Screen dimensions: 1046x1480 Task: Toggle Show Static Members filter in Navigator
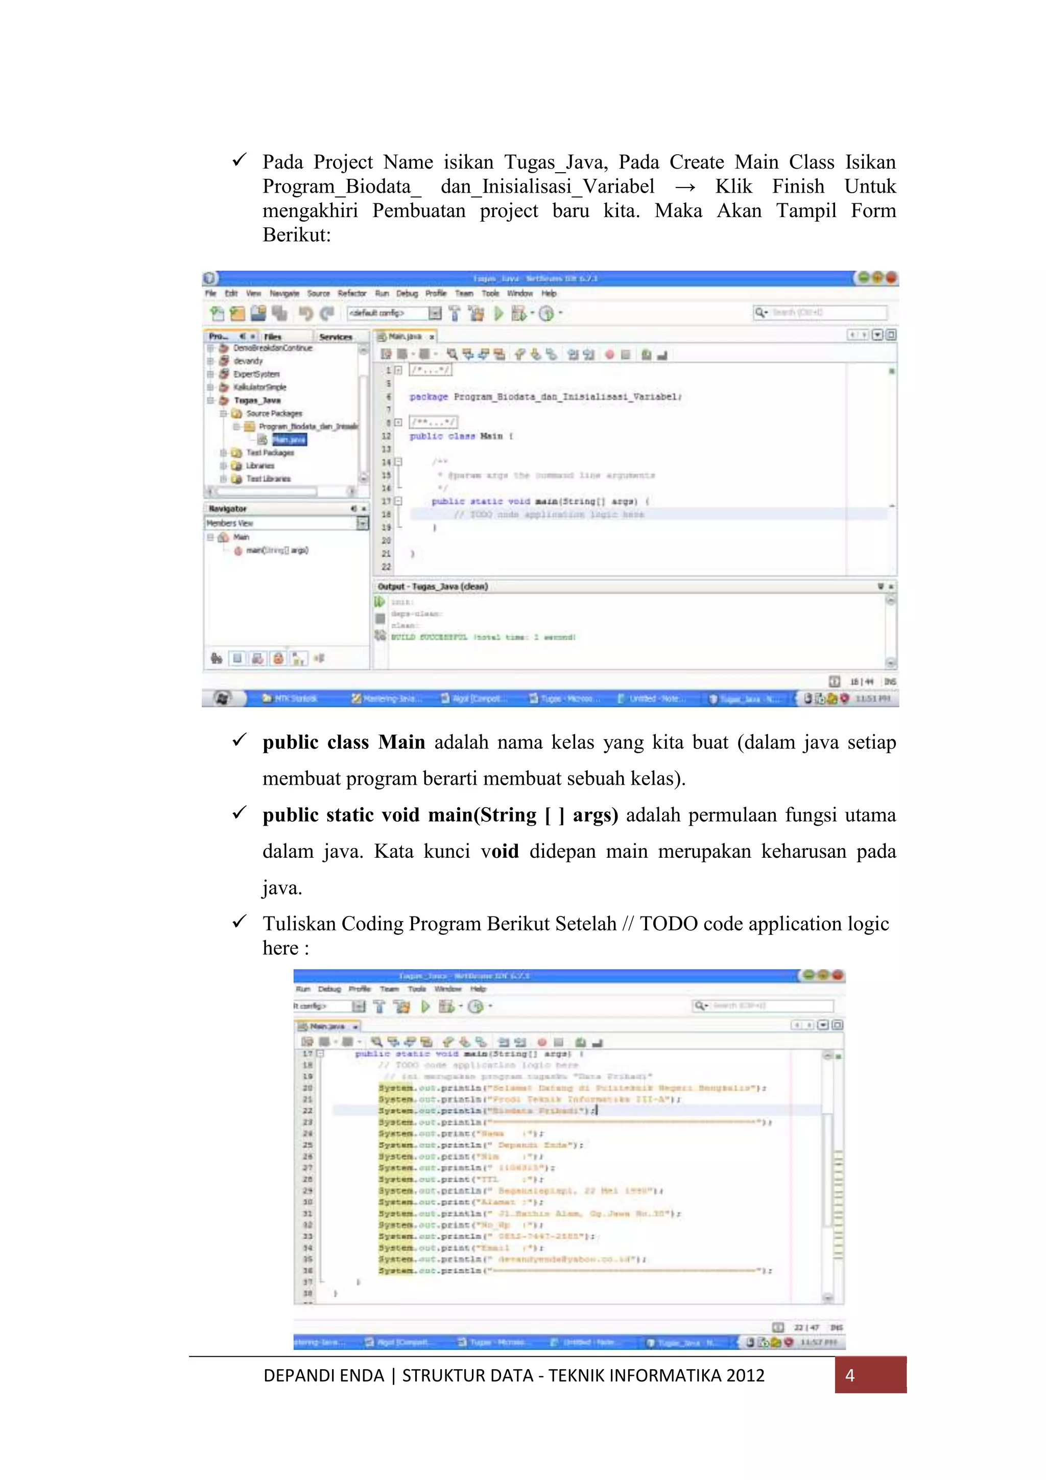[258, 658]
